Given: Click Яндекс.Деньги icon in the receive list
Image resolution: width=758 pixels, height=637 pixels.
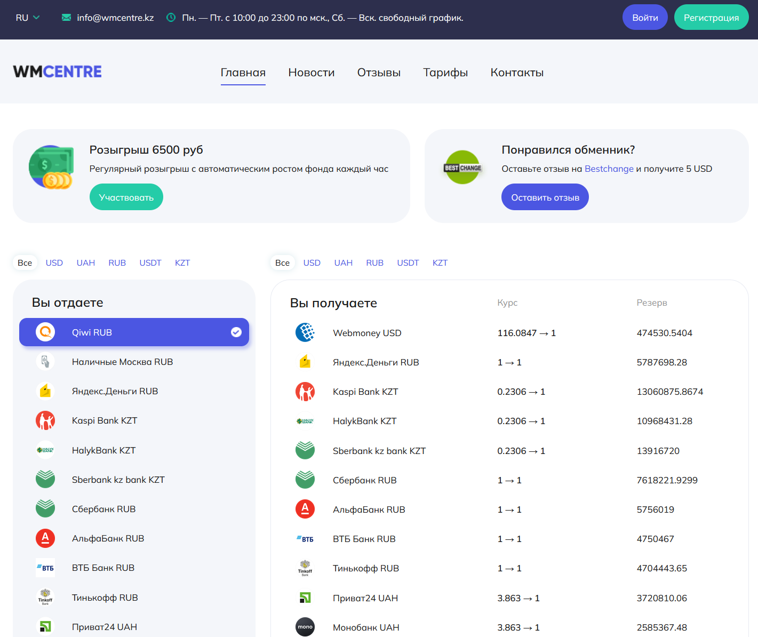Looking at the screenshot, I should point(305,362).
